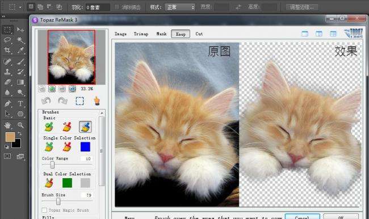
Task: Open the 样式 style dropdown in options bar
Action: click(x=180, y=7)
